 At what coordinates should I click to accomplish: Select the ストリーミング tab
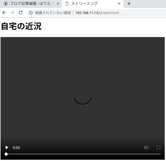[92, 4]
